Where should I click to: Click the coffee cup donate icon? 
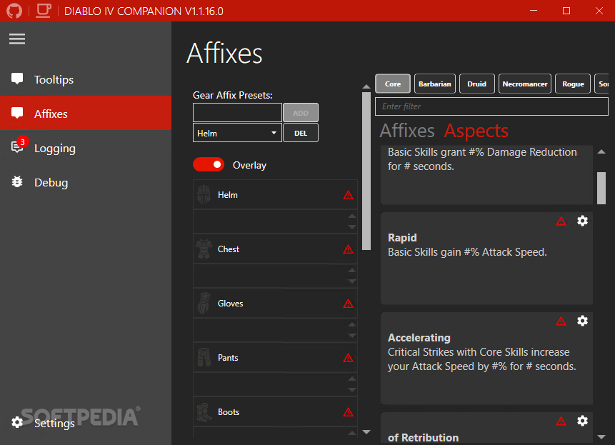pyautogui.click(x=44, y=11)
